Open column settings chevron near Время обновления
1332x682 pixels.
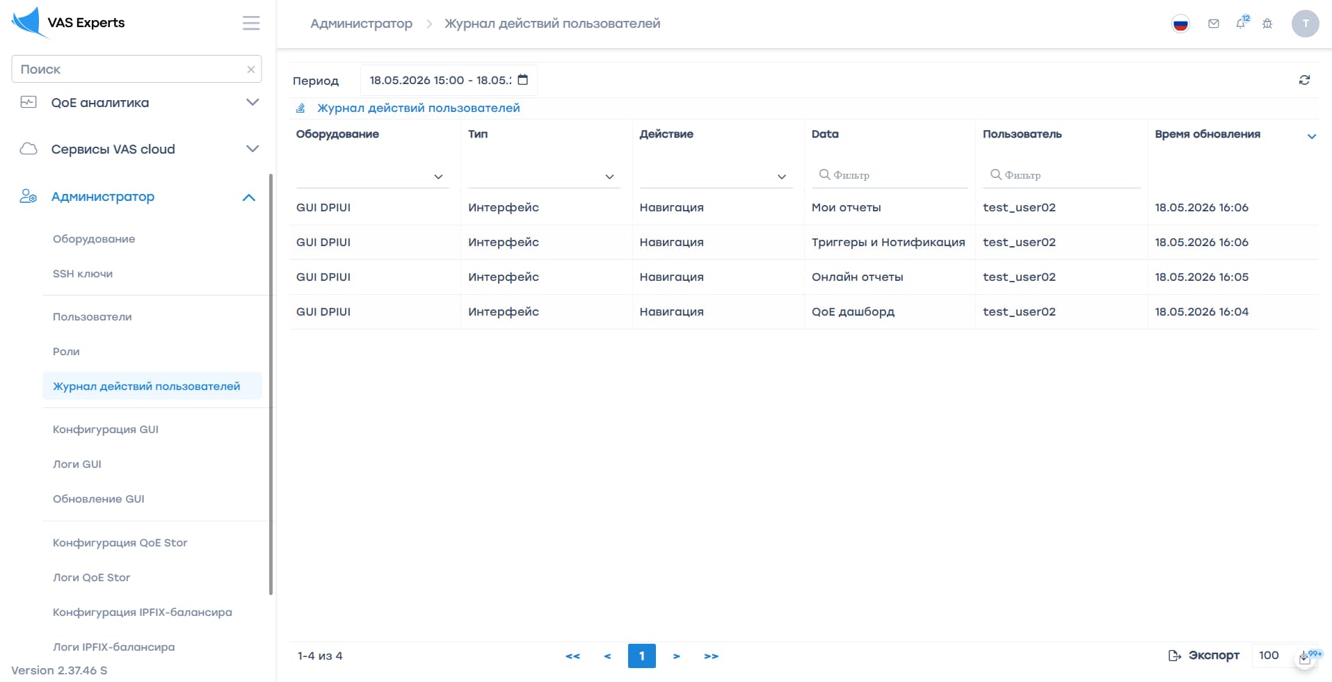(1311, 136)
